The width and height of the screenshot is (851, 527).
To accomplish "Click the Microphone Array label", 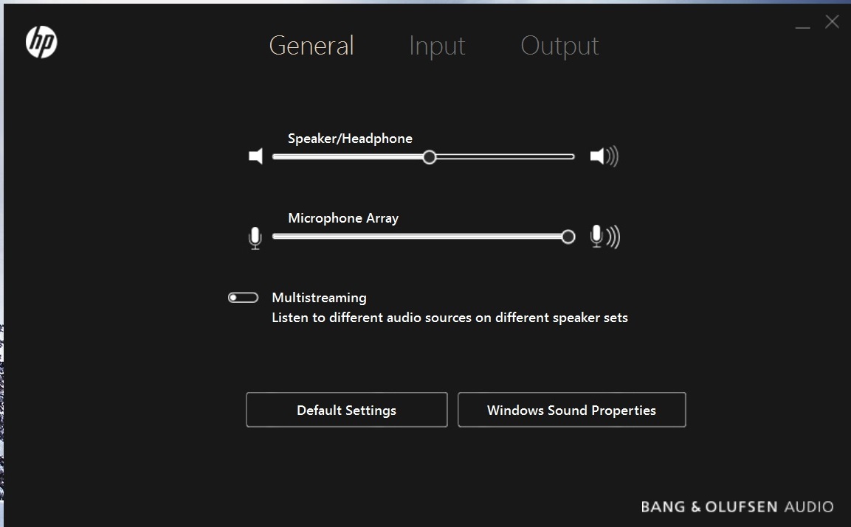I will click(343, 218).
